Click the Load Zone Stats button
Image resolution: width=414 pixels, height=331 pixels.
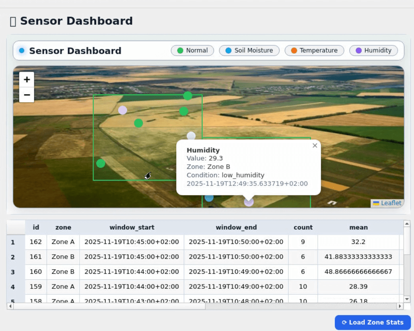point(373,322)
